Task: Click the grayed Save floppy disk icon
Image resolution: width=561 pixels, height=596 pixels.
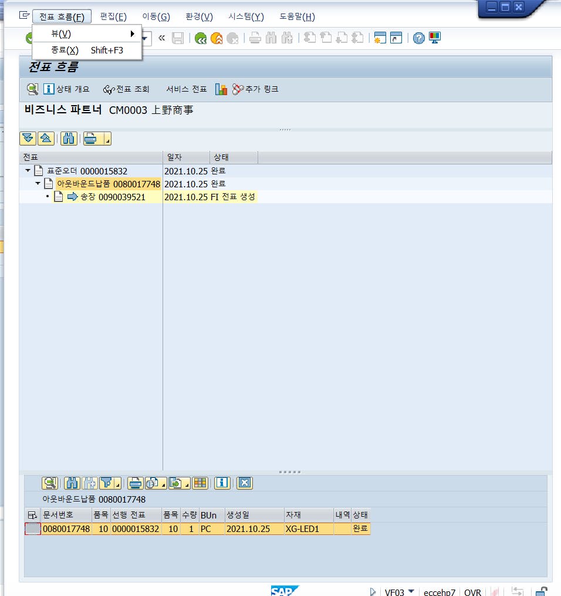Action: [x=178, y=38]
